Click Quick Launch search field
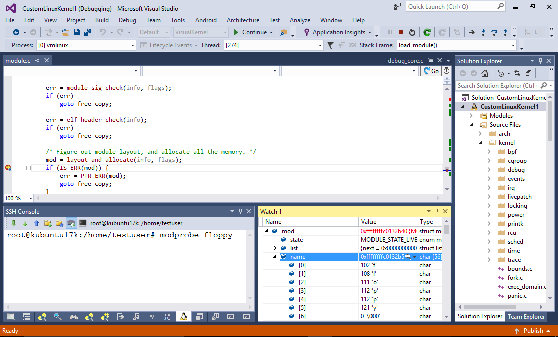 pyautogui.click(x=456, y=6)
